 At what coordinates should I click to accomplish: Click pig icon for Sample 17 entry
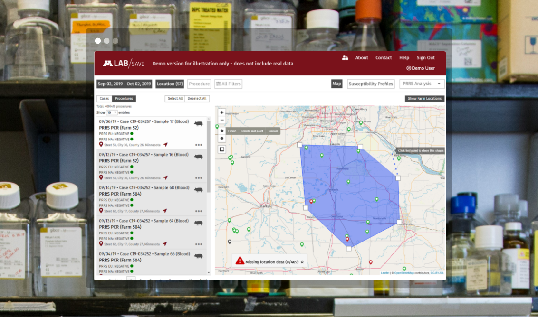pyautogui.click(x=198, y=124)
